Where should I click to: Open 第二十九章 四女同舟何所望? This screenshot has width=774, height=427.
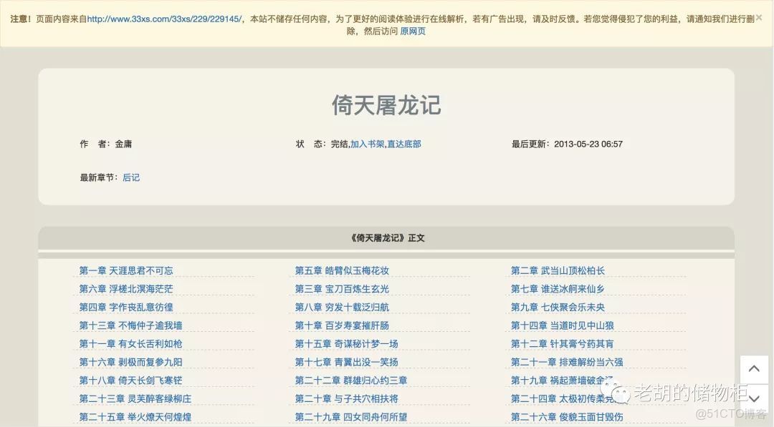point(352,416)
